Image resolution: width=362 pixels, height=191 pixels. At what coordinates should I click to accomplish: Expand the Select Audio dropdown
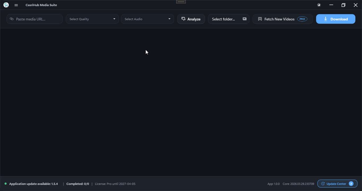tap(147, 19)
